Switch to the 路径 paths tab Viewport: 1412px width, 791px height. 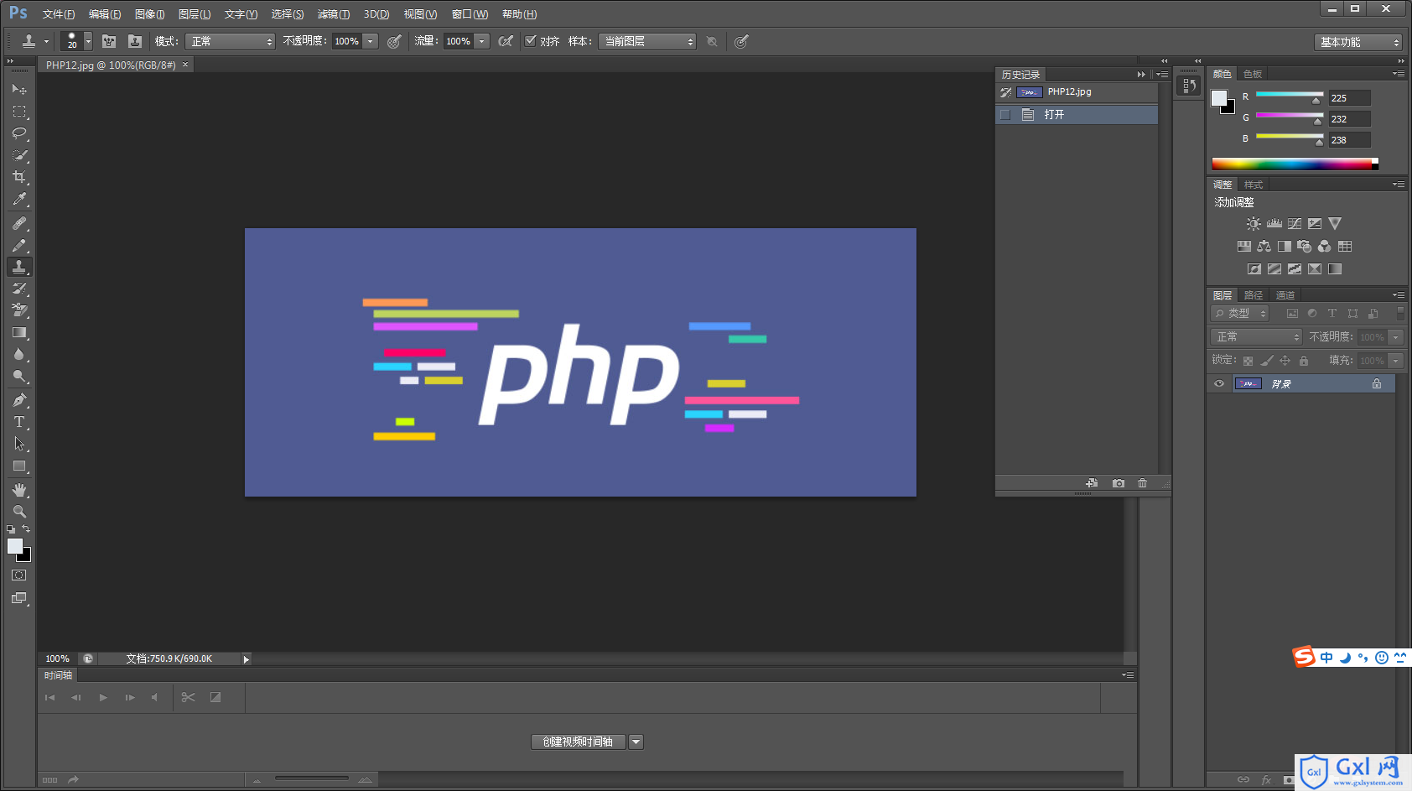[x=1254, y=295]
